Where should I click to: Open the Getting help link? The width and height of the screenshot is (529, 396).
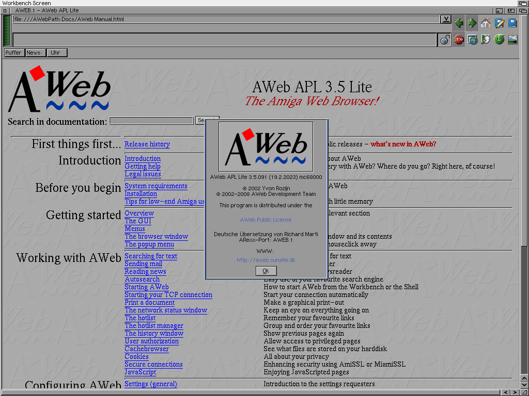pos(143,167)
